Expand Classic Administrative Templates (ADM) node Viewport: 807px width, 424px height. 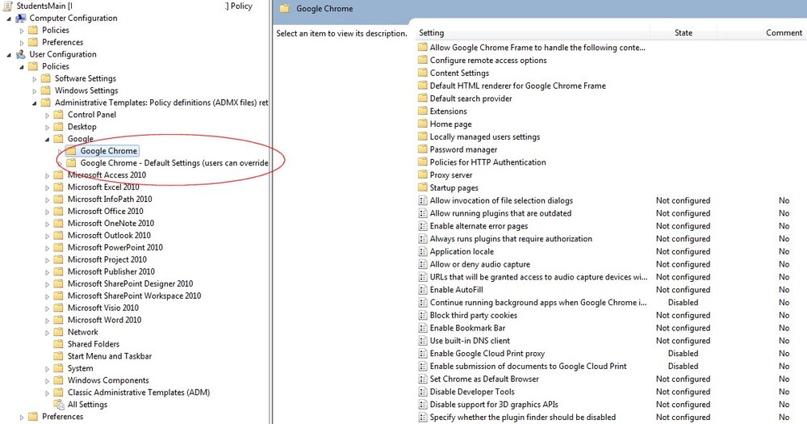pyautogui.click(x=48, y=393)
